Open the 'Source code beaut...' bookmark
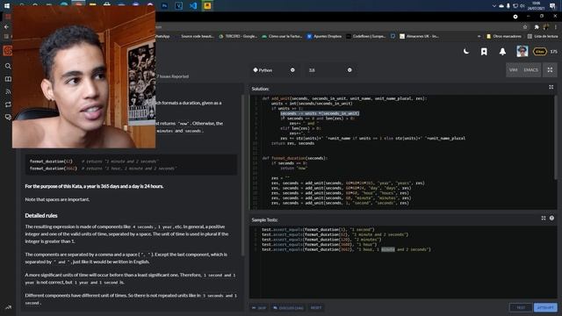 (198, 36)
